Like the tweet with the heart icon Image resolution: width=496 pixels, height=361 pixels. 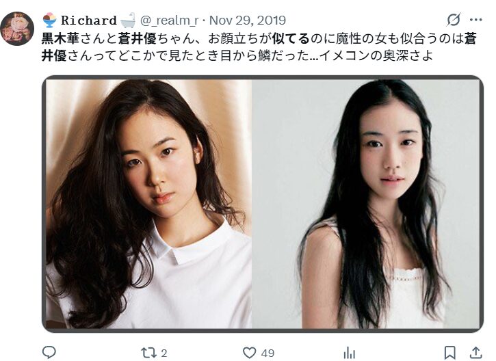click(x=249, y=353)
